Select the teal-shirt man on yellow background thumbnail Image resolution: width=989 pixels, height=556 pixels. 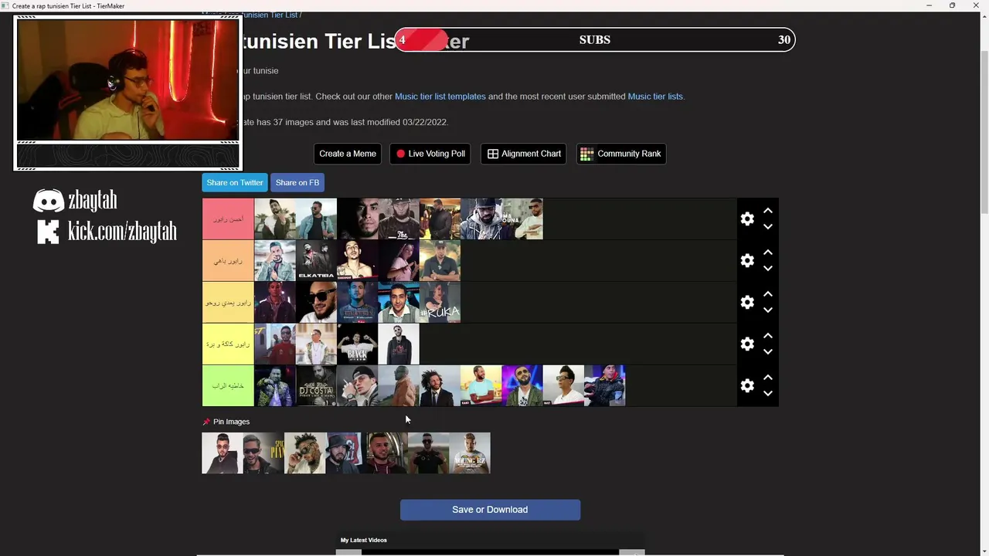(481, 386)
